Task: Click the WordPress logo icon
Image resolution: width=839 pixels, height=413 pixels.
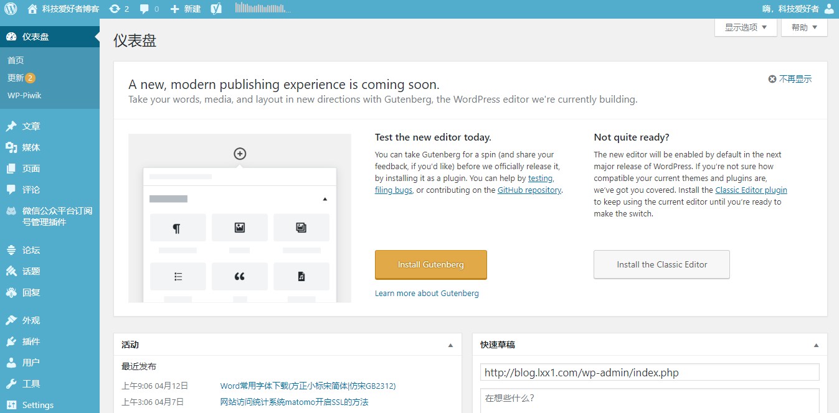Action: tap(11, 9)
